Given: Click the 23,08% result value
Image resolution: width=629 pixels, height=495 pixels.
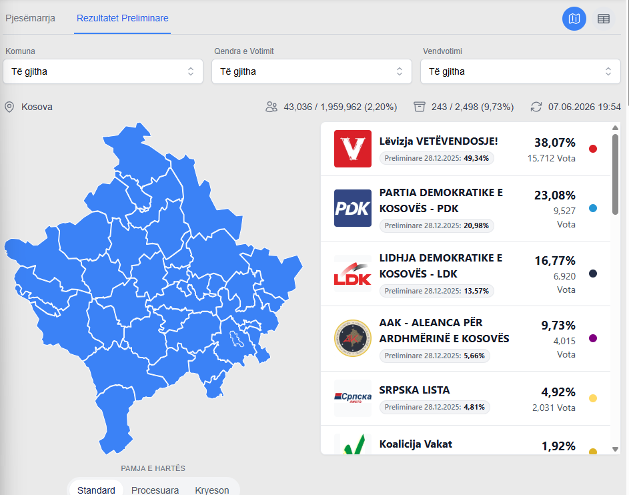Looking at the screenshot, I should pyautogui.click(x=555, y=195).
